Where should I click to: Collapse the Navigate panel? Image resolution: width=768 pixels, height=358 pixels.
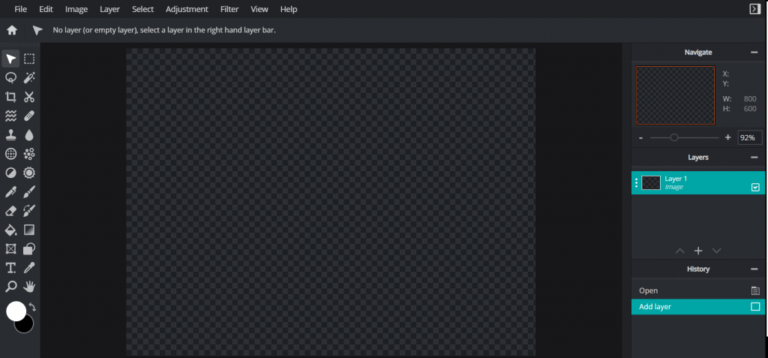click(x=754, y=52)
